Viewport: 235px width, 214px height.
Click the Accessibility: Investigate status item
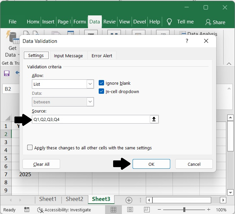[x=64, y=210]
